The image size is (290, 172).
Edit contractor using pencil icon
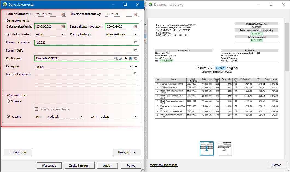[121, 58]
